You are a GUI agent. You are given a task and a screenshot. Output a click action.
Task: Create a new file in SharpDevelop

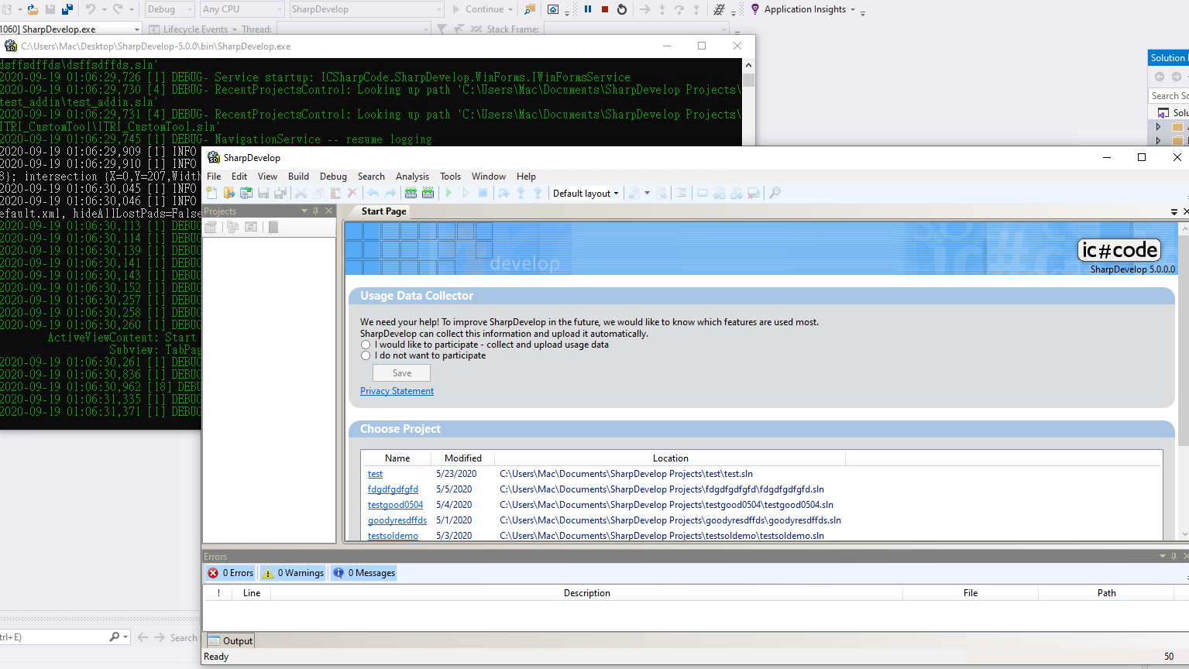pyautogui.click(x=211, y=193)
